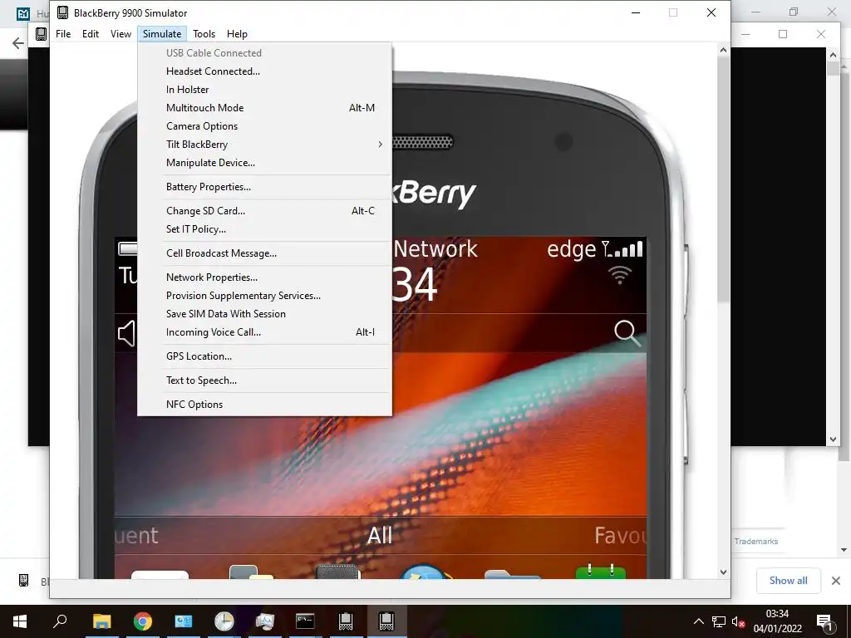Open Cell Broadcast Message...
Screen dimensions: 851x638
coord(265,253)
